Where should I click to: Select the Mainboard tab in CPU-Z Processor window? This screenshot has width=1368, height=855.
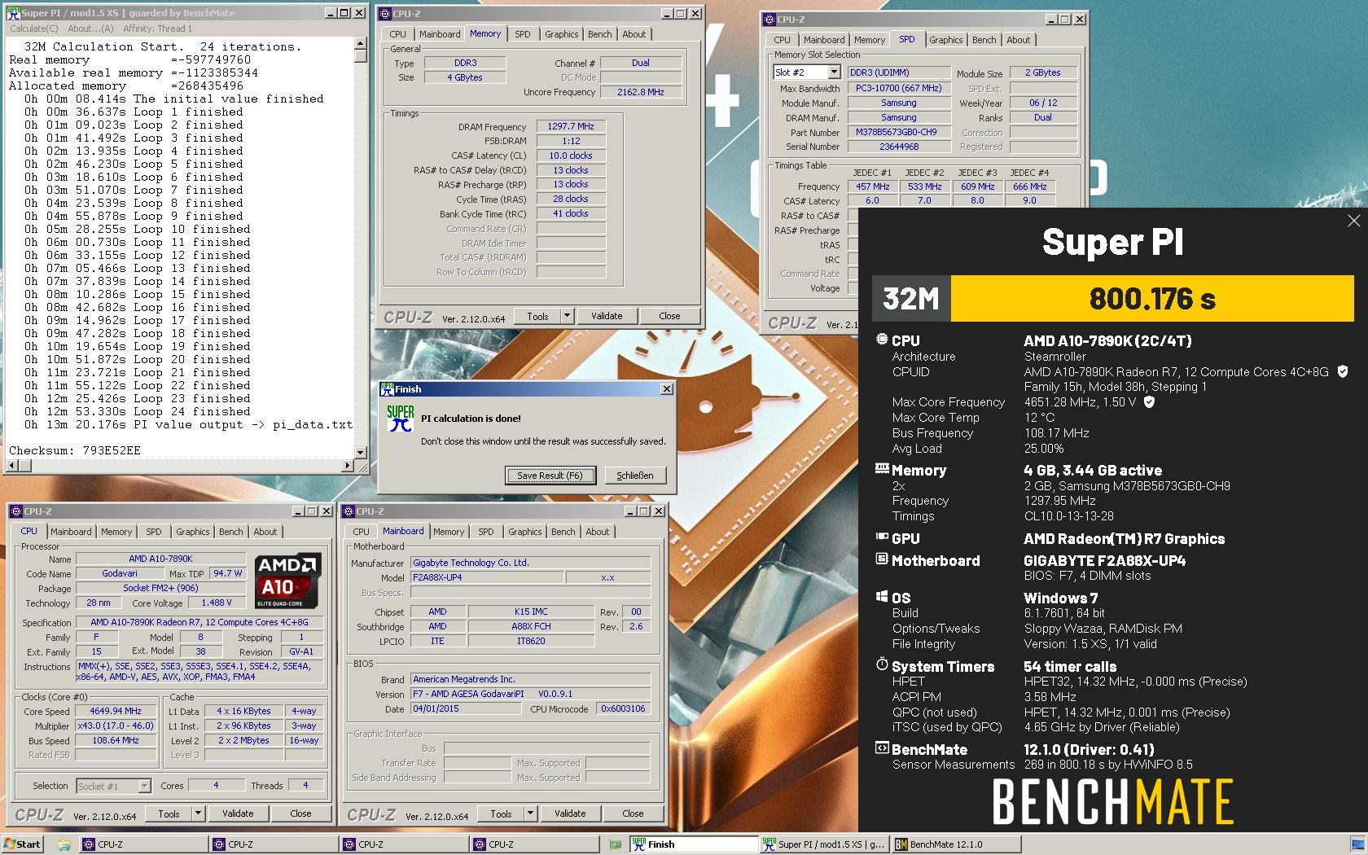click(x=72, y=532)
